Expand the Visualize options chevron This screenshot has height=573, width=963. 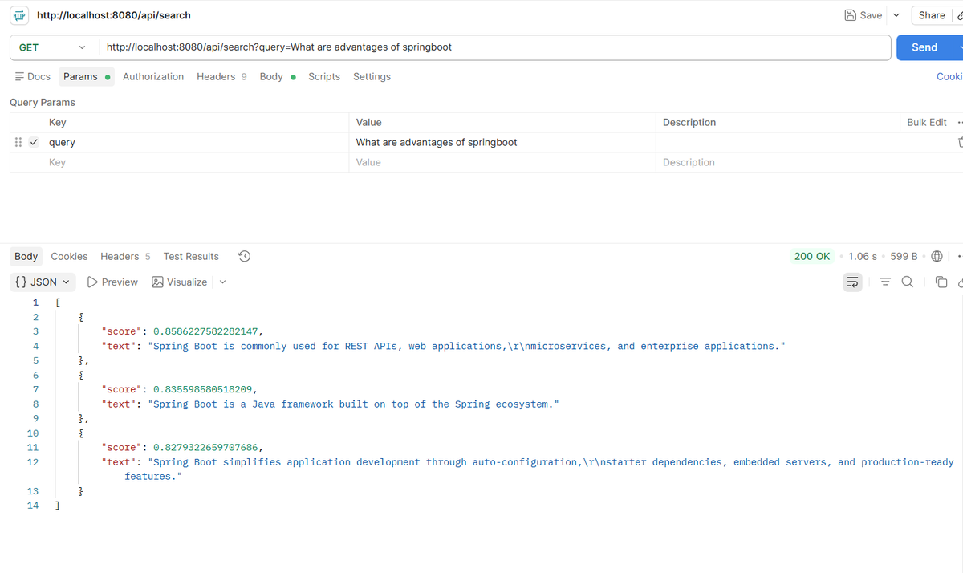coord(222,282)
